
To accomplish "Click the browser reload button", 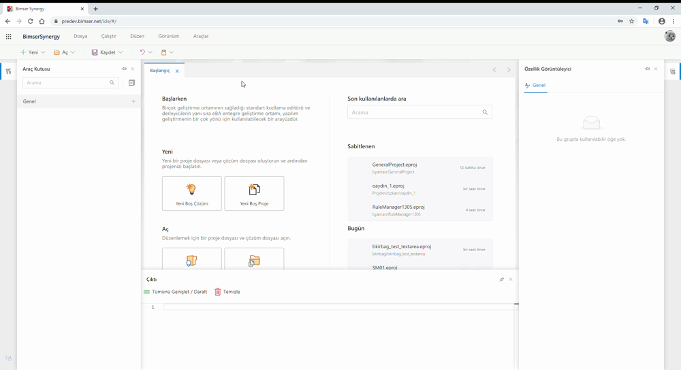I will coord(31,21).
